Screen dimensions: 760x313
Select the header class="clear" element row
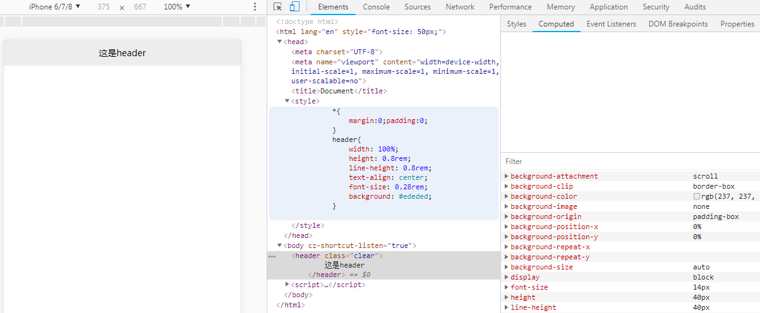(x=337, y=256)
